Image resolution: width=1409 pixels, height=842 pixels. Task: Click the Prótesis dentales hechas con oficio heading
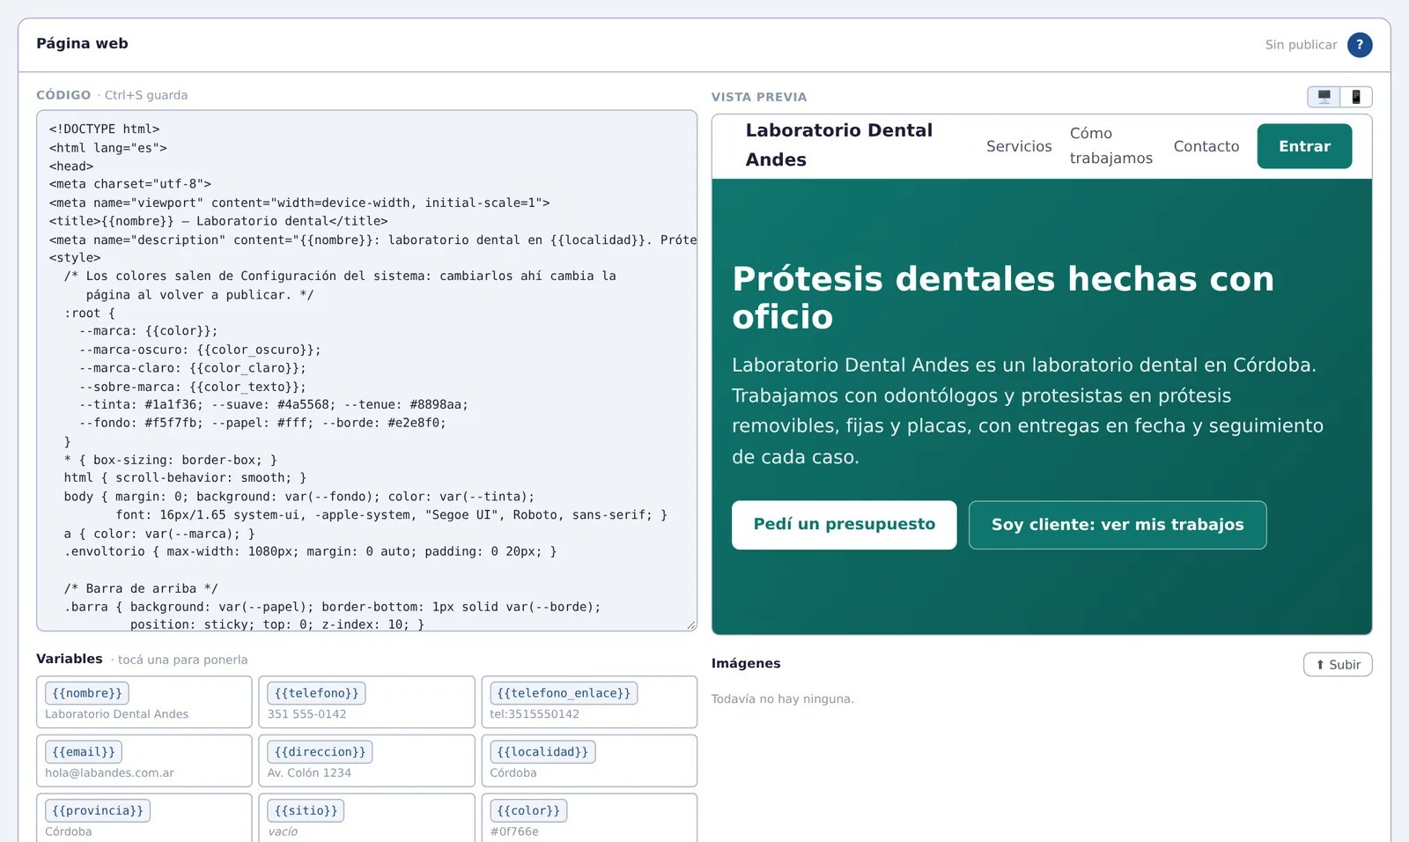point(1003,298)
